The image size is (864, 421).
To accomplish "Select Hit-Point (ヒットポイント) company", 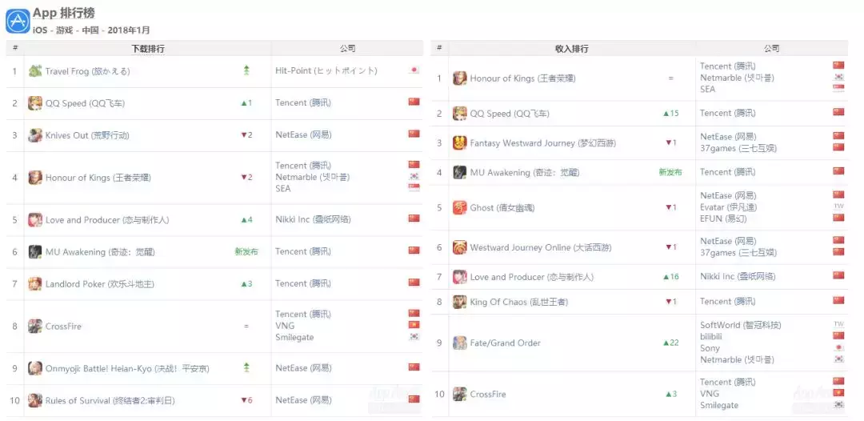I will pos(326,70).
